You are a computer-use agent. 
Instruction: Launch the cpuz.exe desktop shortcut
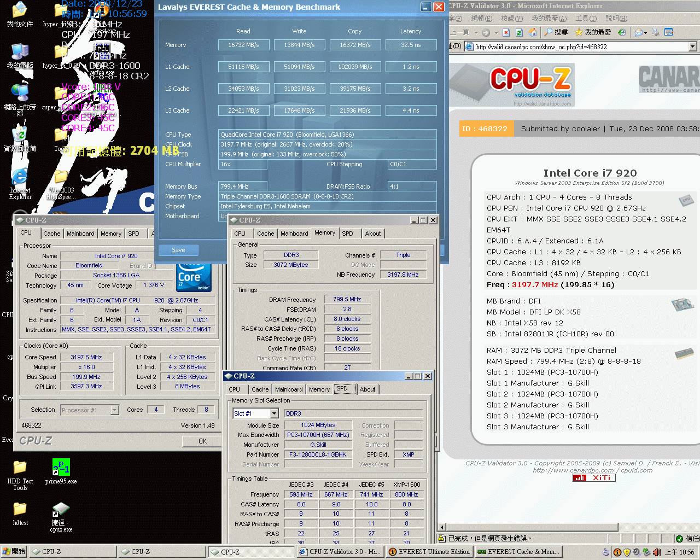(61, 517)
